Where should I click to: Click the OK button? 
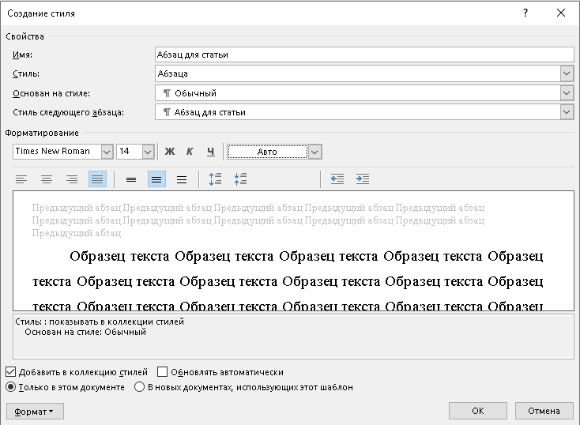(x=478, y=411)
